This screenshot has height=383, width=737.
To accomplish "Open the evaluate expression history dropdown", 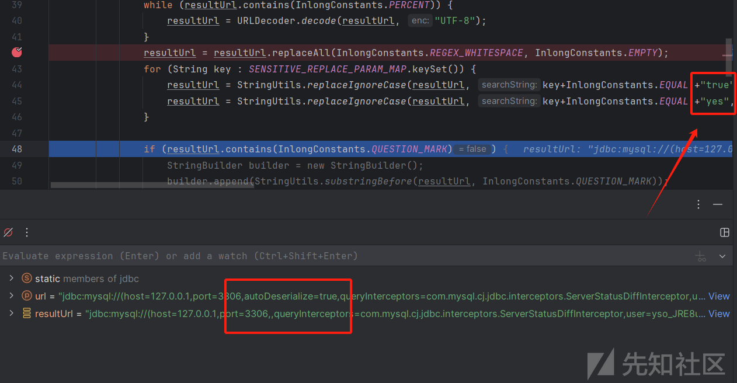I will [722, 256].
